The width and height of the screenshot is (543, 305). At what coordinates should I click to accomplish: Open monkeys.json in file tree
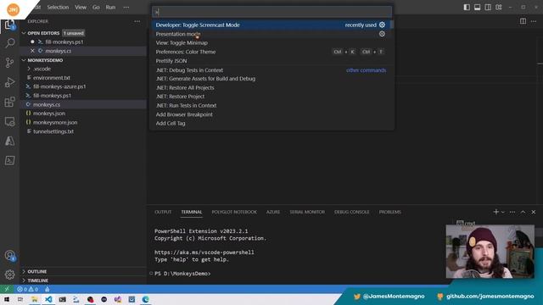point(49,114)
